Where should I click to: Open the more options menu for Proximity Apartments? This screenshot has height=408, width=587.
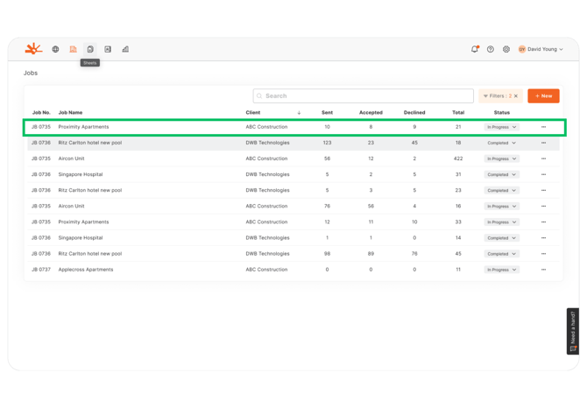point(543,127)
